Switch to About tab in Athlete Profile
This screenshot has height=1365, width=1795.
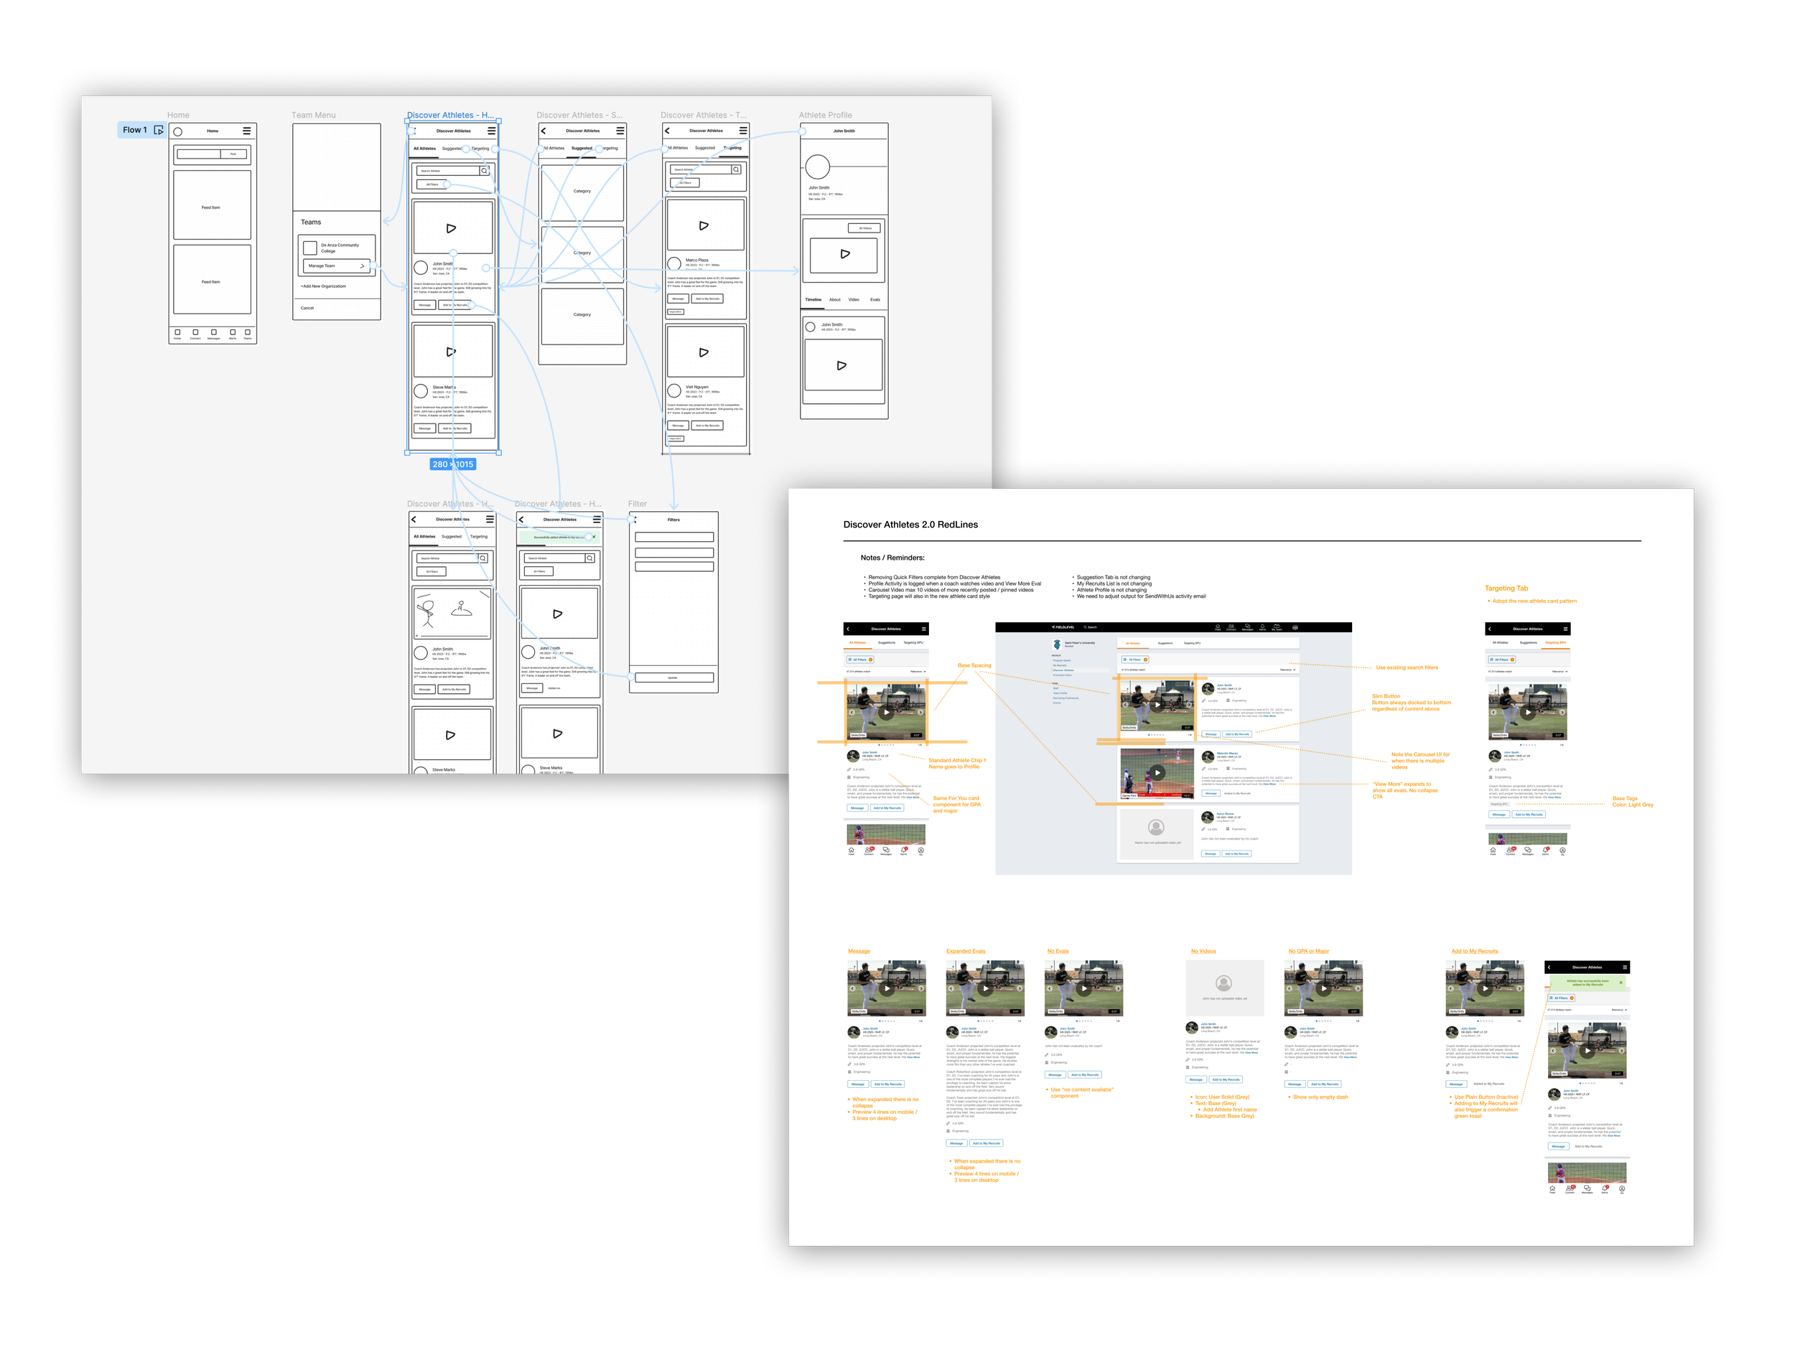point(834,300)
